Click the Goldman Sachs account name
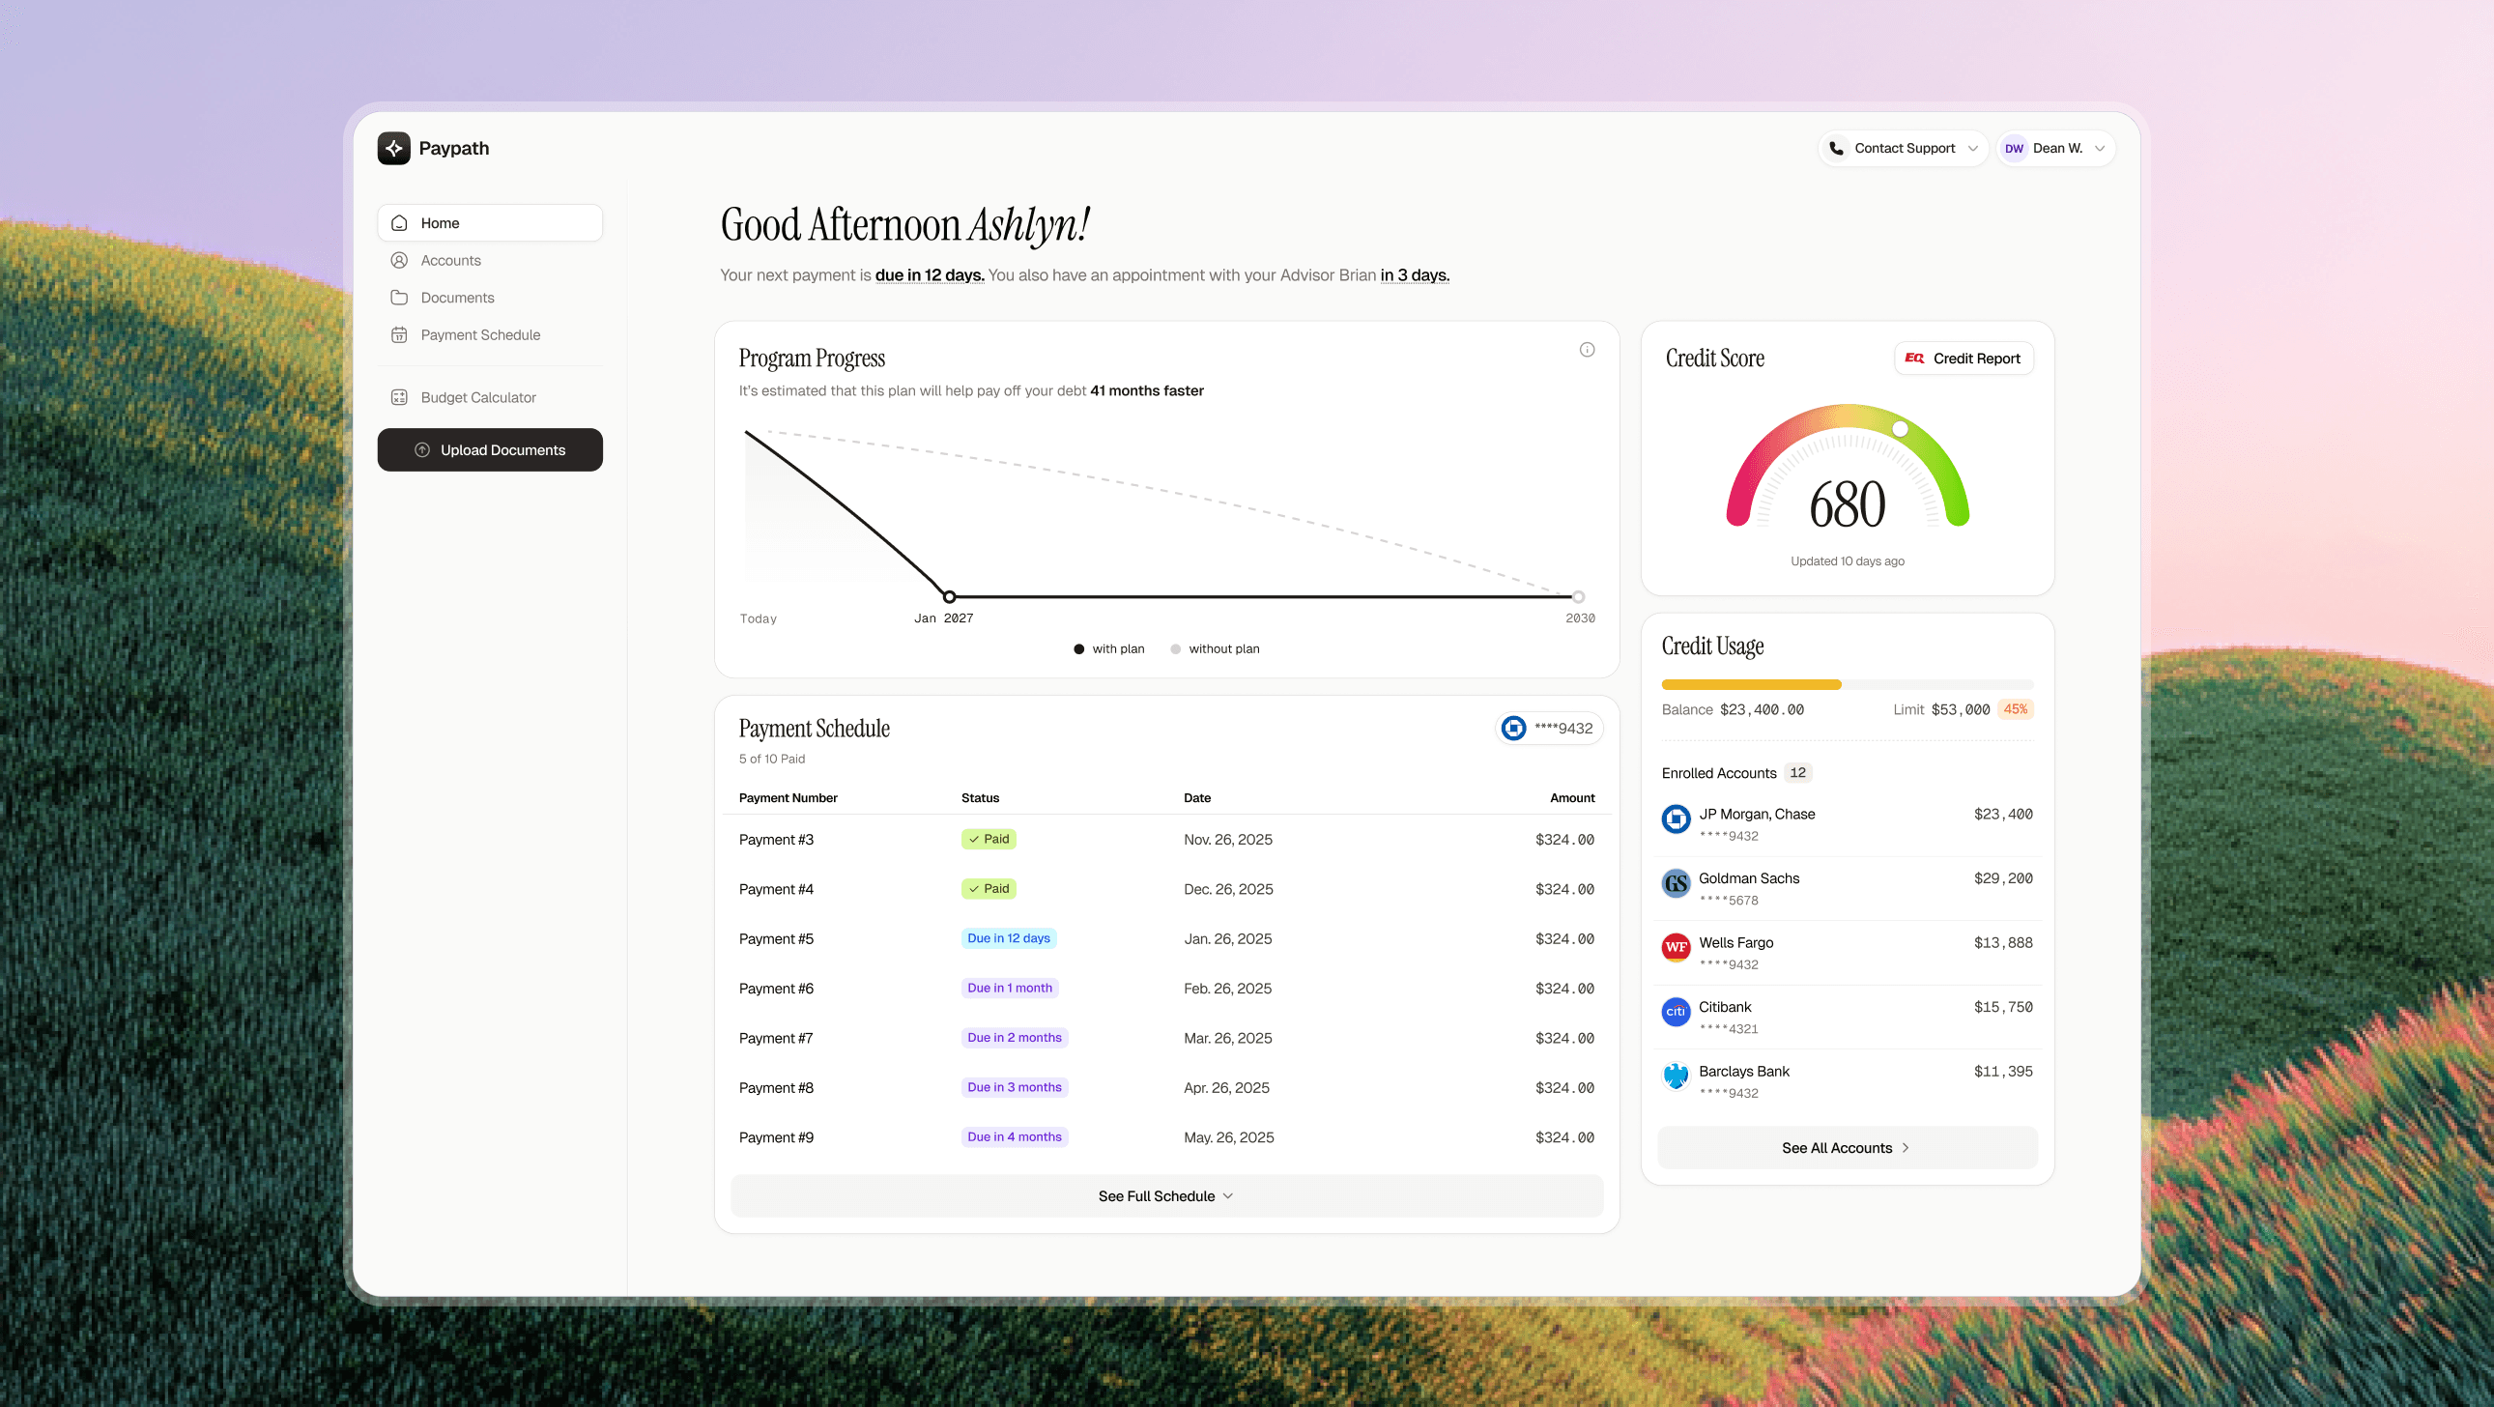Viewport: 2494px width, 1407px height. [x=1749, y=878]
